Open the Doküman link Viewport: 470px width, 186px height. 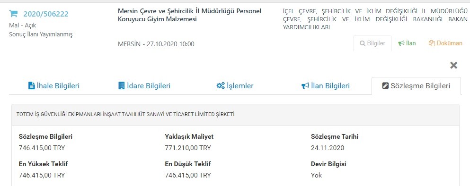(x=445, y=43)
